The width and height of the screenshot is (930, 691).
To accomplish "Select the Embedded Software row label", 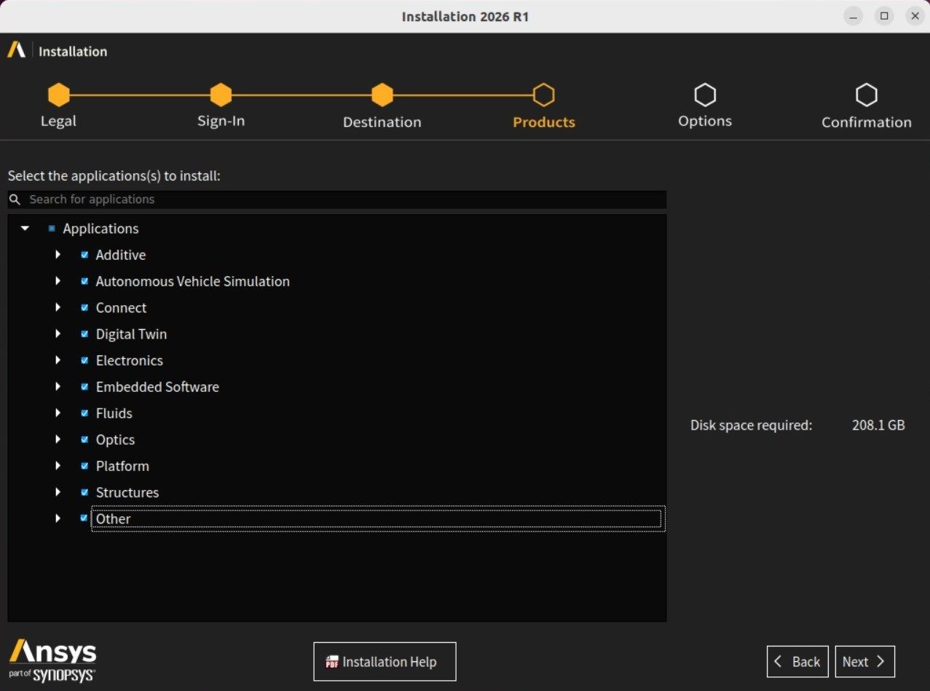I will 157,387.
